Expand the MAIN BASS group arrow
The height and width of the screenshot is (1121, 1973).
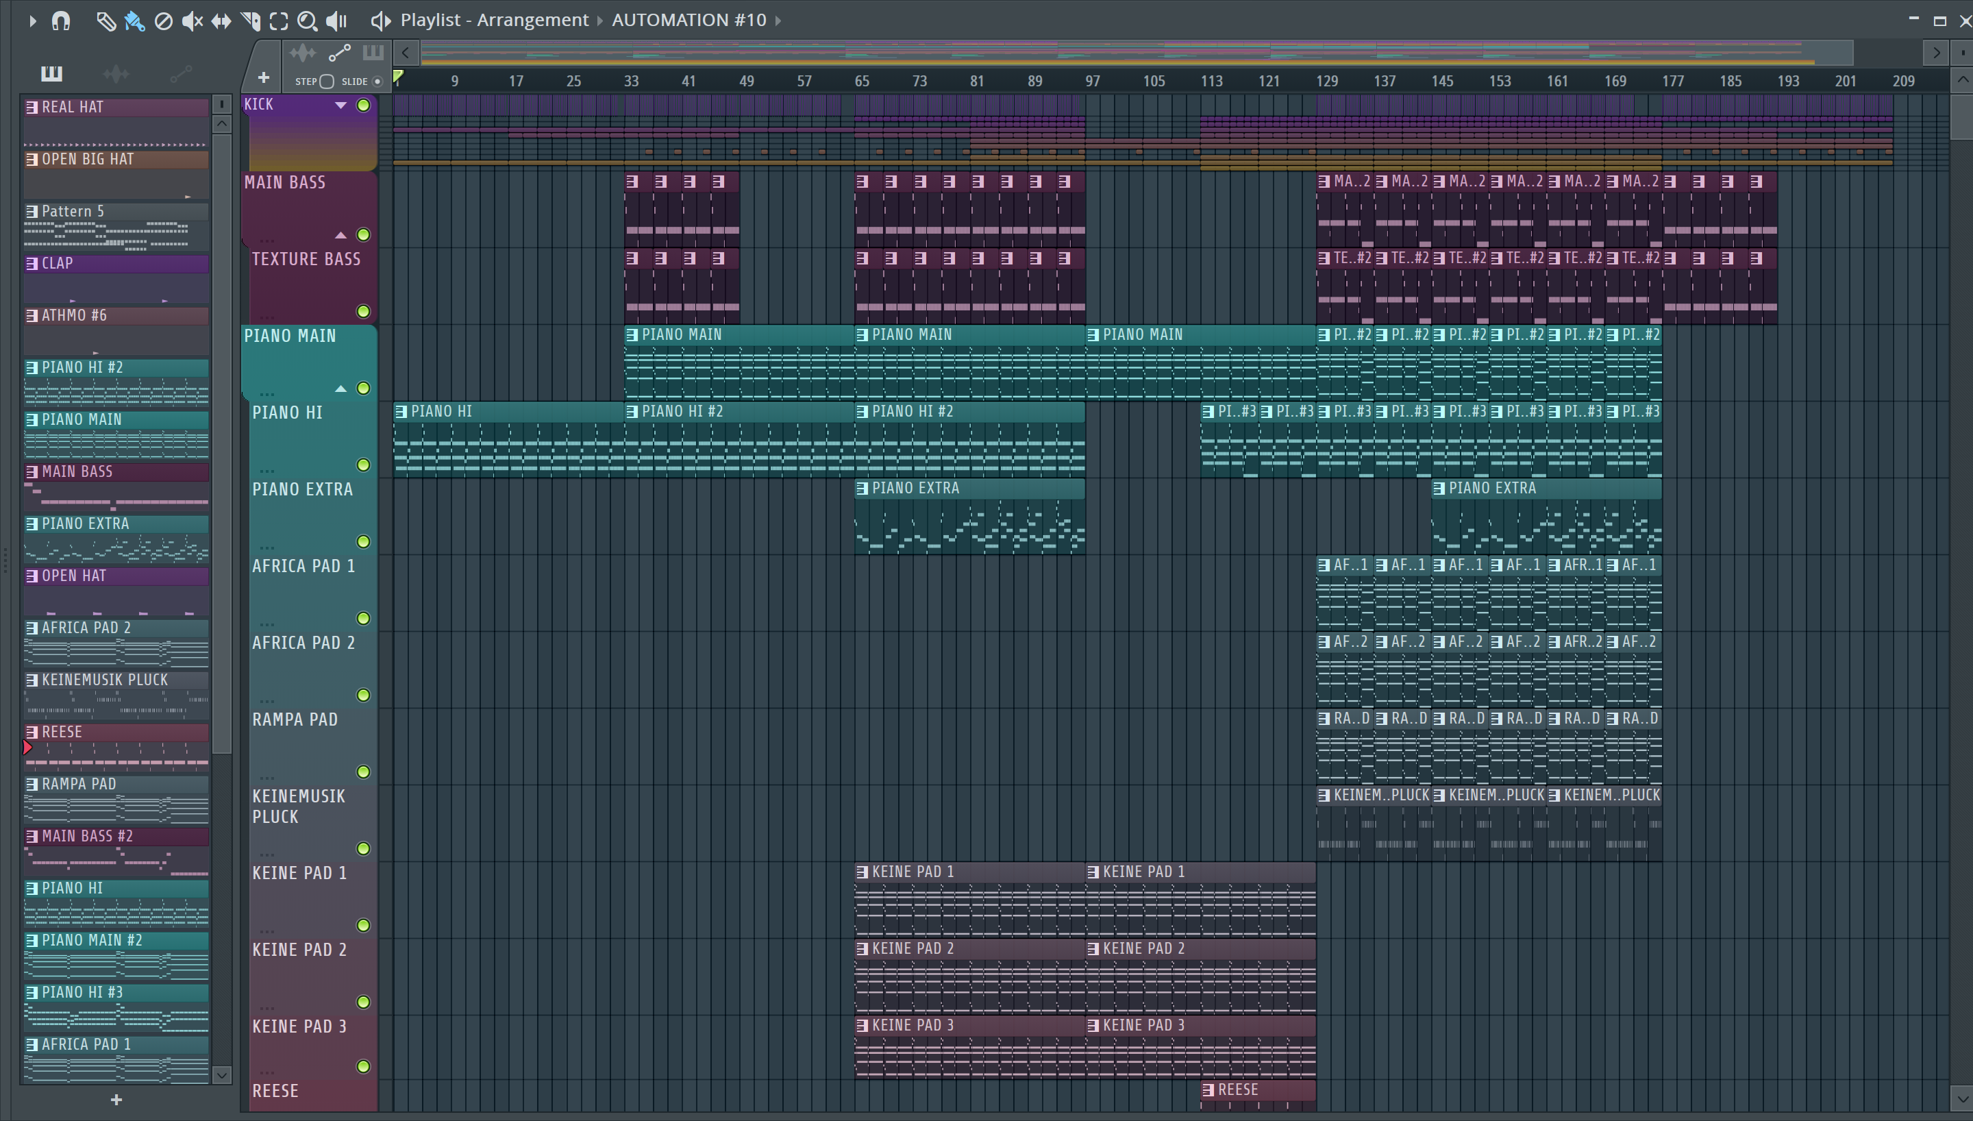click(x=340, y=235)
